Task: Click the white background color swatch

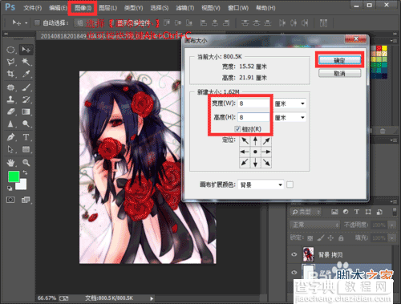Action: tap(22, 185)
